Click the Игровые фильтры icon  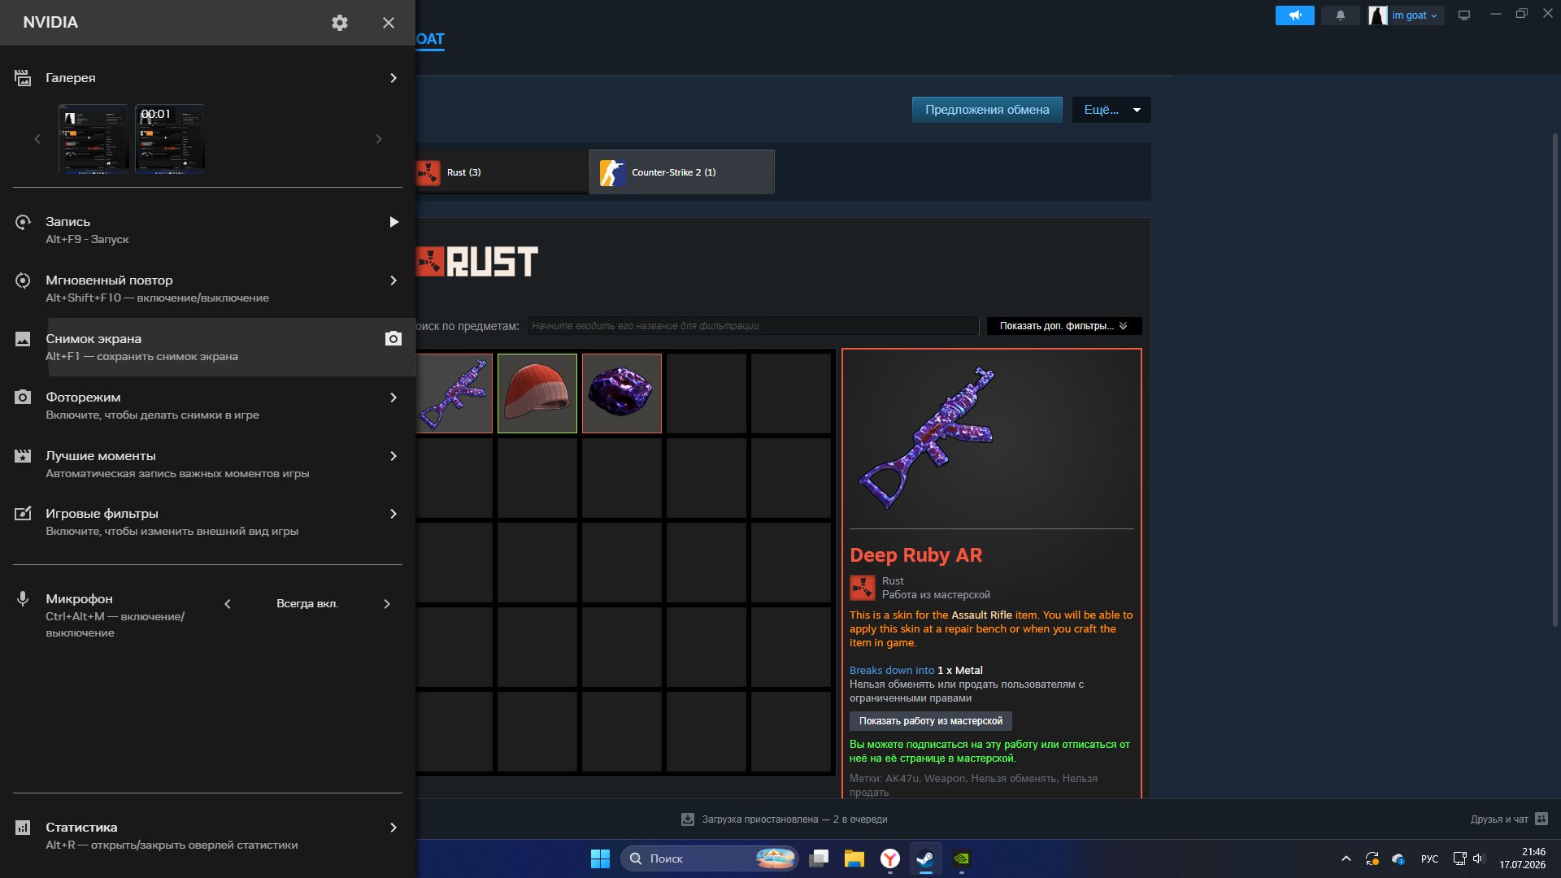pyautogui.click(x=23, y=514)
